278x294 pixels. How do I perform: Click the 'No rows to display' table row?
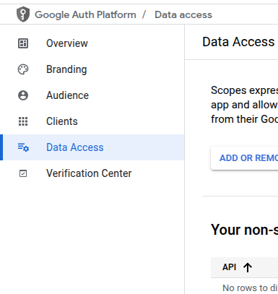click(244, 288)
